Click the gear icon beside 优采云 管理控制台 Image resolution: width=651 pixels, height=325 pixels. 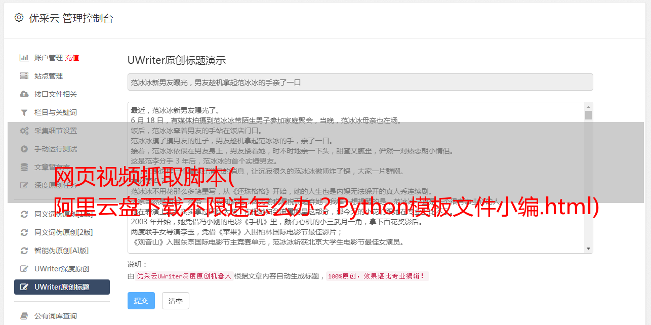click(19, 18)
